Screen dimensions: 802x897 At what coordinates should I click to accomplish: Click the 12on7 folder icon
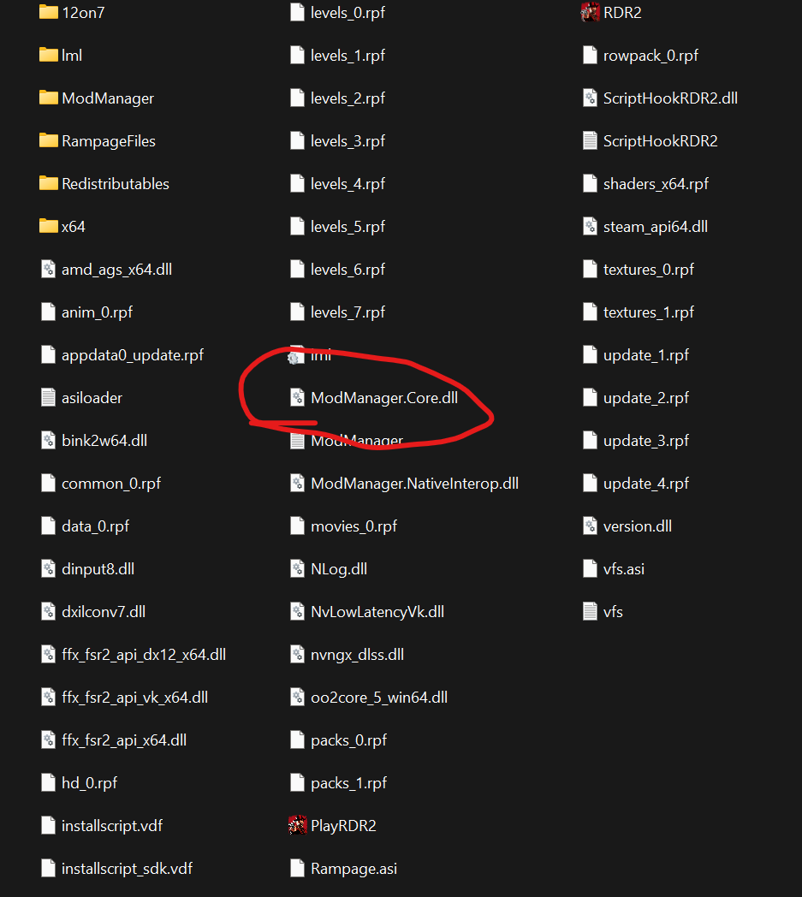coord(49,12)
